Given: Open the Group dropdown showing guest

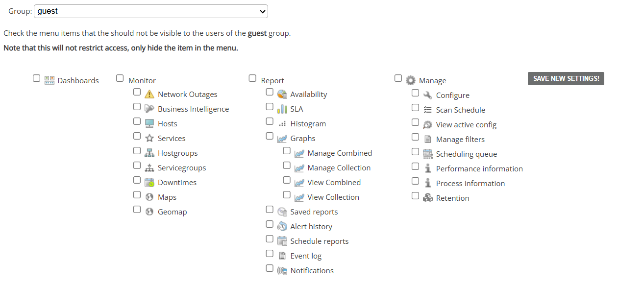Looking at the screenshot, I should tap(151, 11).
